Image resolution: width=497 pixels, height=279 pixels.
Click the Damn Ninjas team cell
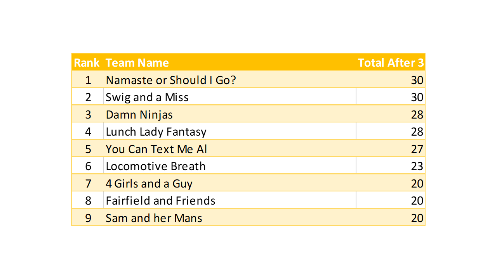tap(139, 115)
